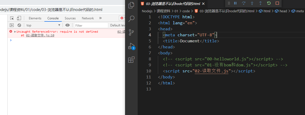Click html symbol in breadcrumb
Image resolution: width=305 pixels, height=115 pixels.
(267, 11)
